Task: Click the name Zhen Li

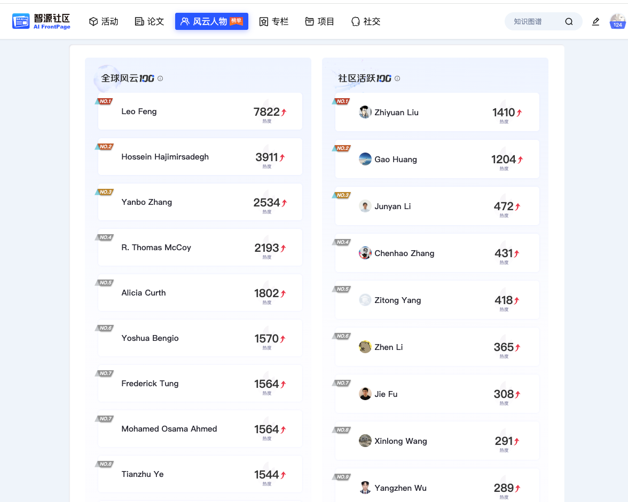Action: click(389, 347)
